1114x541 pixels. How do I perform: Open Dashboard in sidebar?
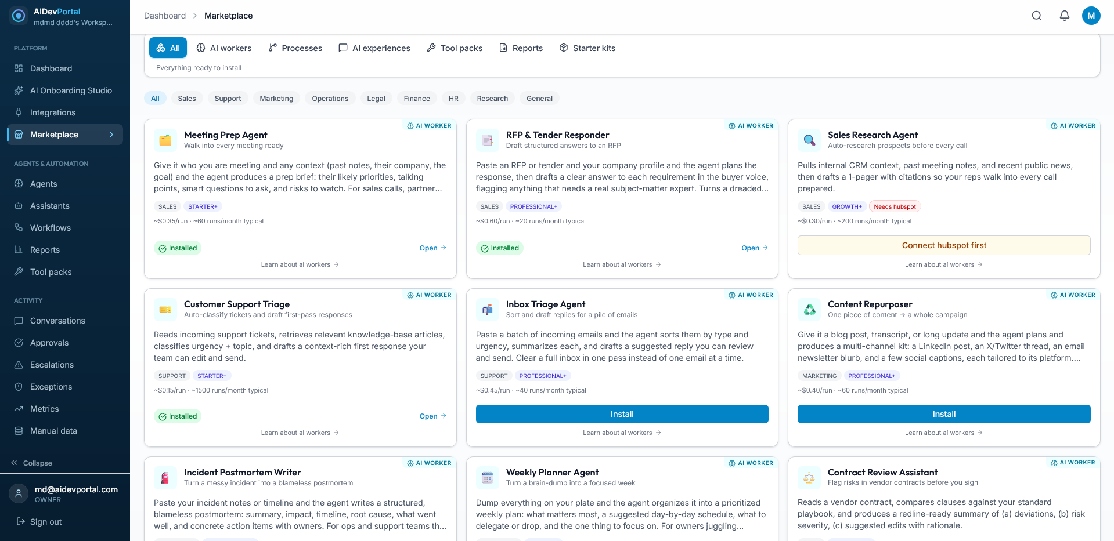pyautogui.click(x=65, y=68)
